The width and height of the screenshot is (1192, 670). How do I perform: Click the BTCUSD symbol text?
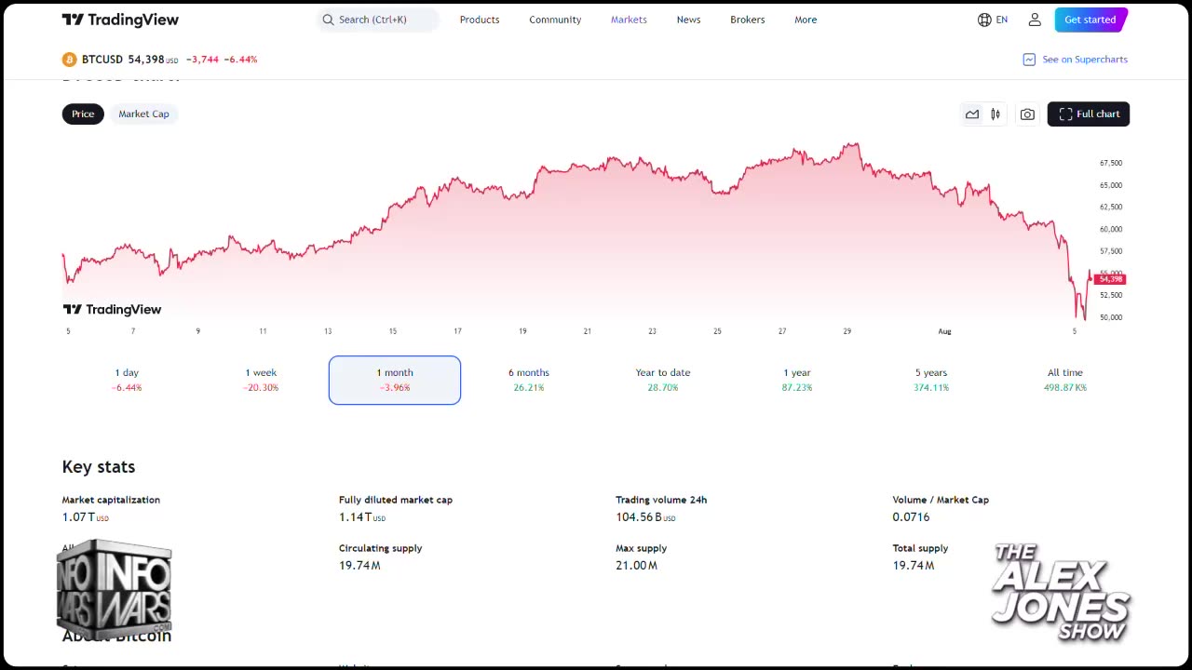(102, 60)
